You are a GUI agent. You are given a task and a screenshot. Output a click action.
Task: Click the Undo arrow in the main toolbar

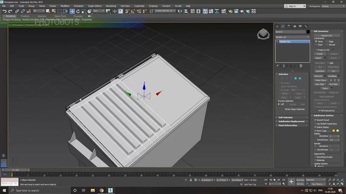pos(4,11)
